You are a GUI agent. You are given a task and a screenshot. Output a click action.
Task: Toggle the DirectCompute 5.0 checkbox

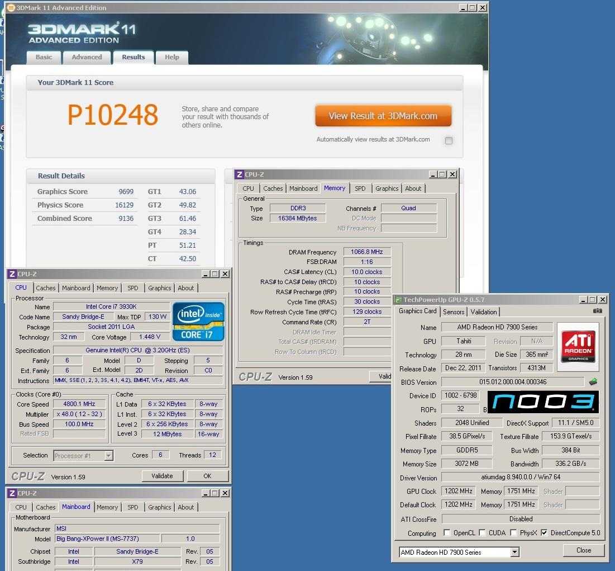544,533
